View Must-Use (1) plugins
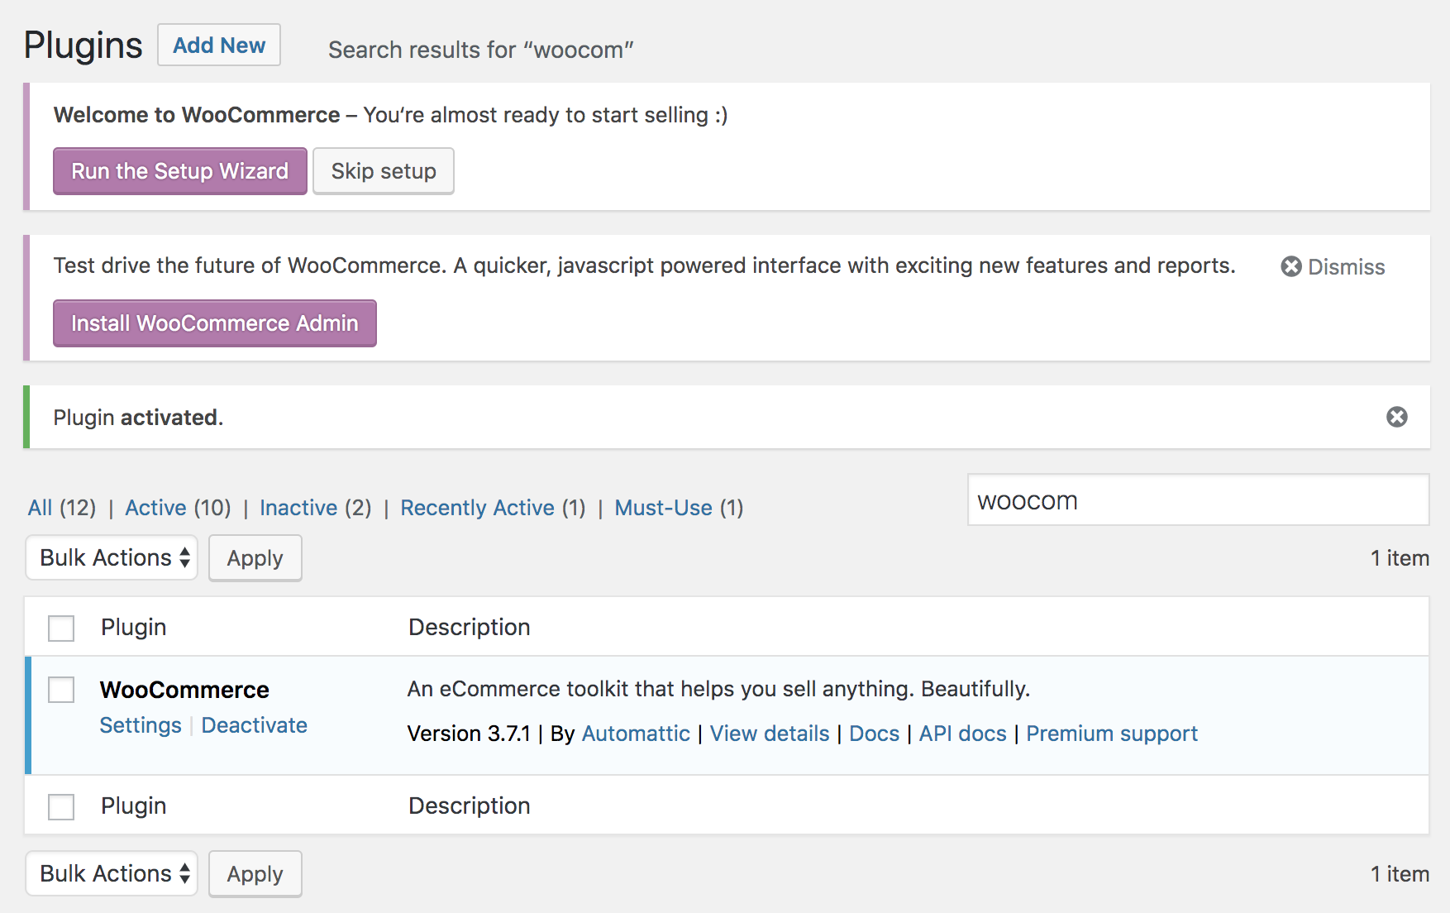Viewport: 1450px width, 913px height. [x=679, y=508]
